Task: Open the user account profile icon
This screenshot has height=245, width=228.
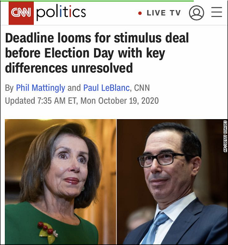Action: tap(196, 13)
